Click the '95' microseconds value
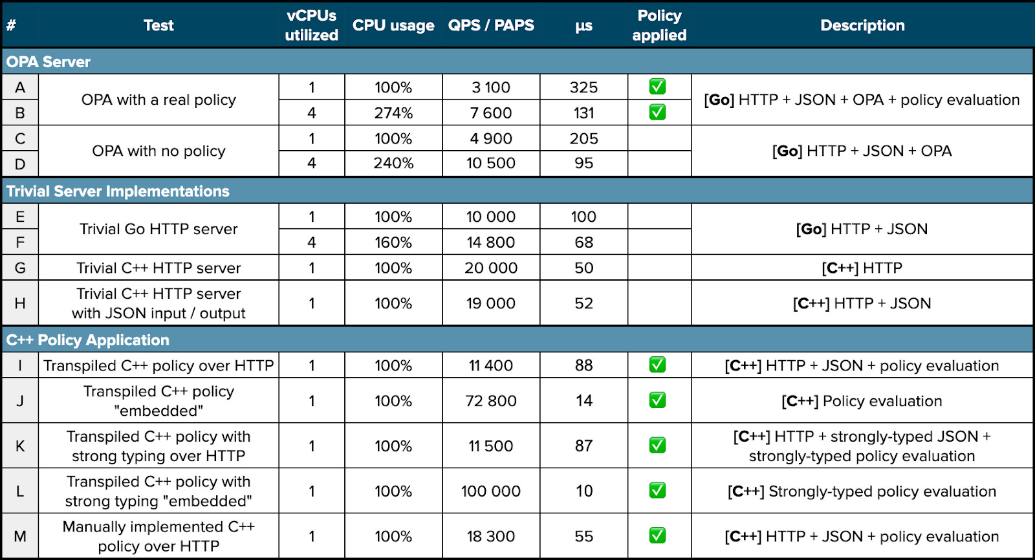Image resolution: width=1035 pixels, height=560 pixels. click(x=583, y=163)
